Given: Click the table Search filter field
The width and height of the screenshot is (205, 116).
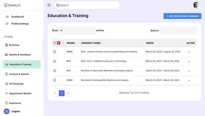Looking at the screenshot, I should pyautogui.click(x=179, y=30).
